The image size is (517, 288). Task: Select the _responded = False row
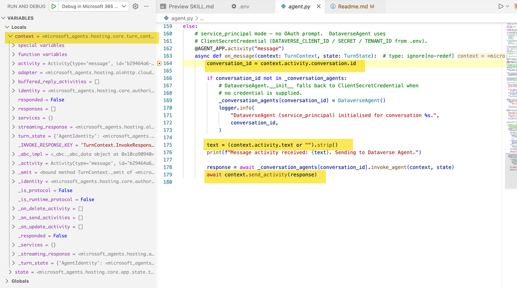[79, 236]
